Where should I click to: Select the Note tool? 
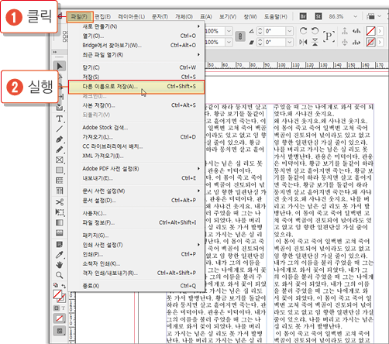(60, 244)
